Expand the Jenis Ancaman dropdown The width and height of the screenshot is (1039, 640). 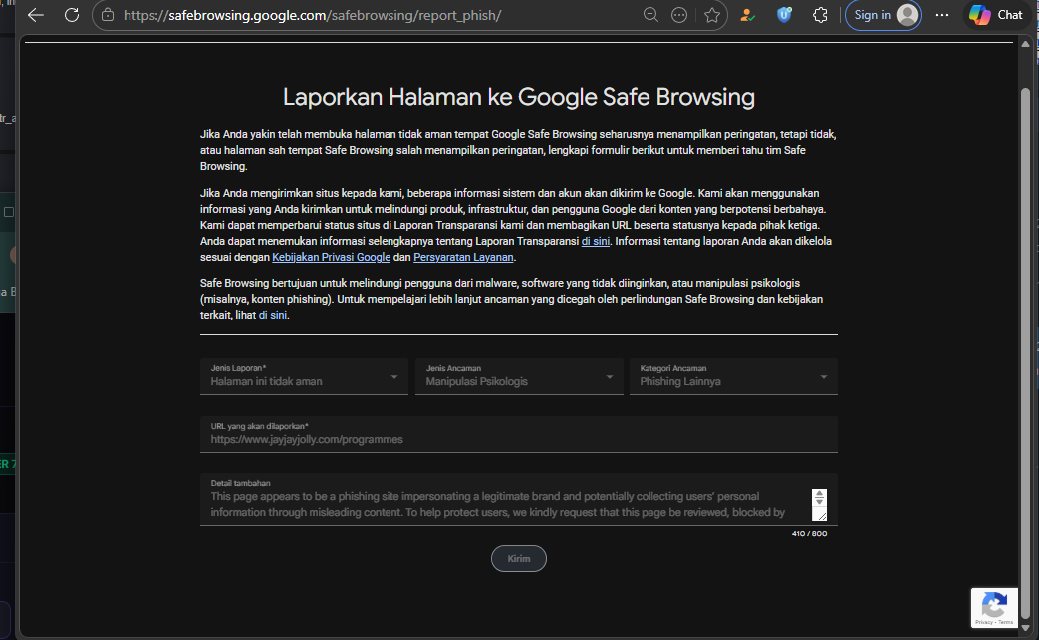519,376
